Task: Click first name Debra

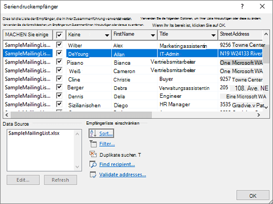Action: click(x=120, y=88)
